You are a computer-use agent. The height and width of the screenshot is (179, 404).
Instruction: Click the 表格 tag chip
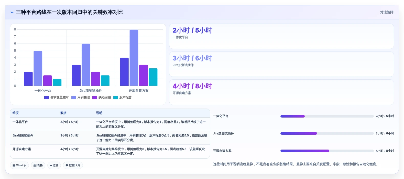pyautogui.click(x=38, y=165)
